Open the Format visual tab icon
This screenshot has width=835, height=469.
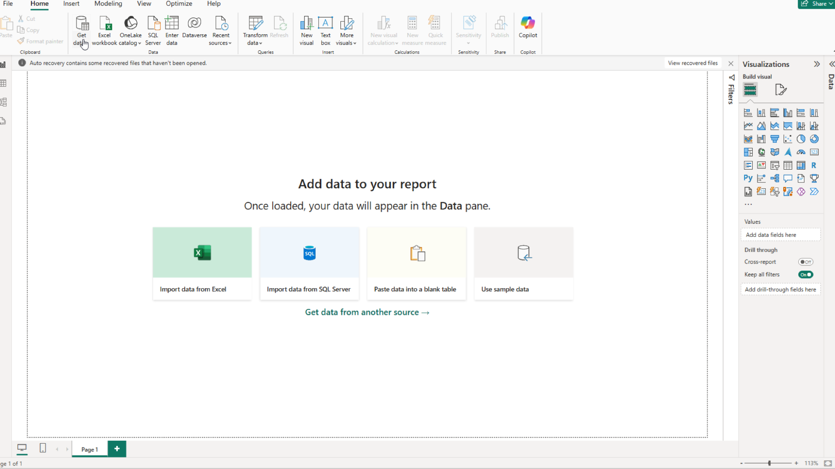[780, 90]
